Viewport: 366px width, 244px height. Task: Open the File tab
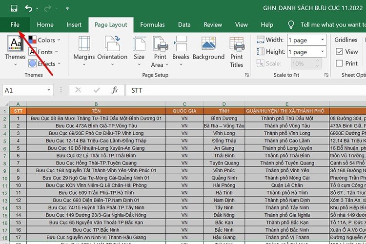pyautogui.click(x=15, y=24)
